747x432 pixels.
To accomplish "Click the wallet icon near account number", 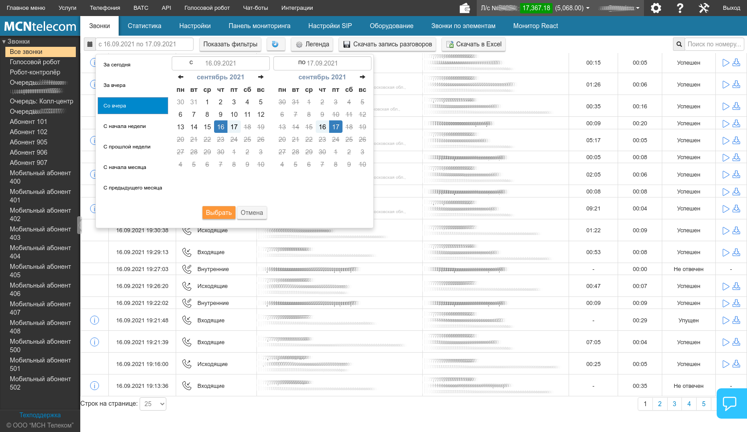I will 465,8.
